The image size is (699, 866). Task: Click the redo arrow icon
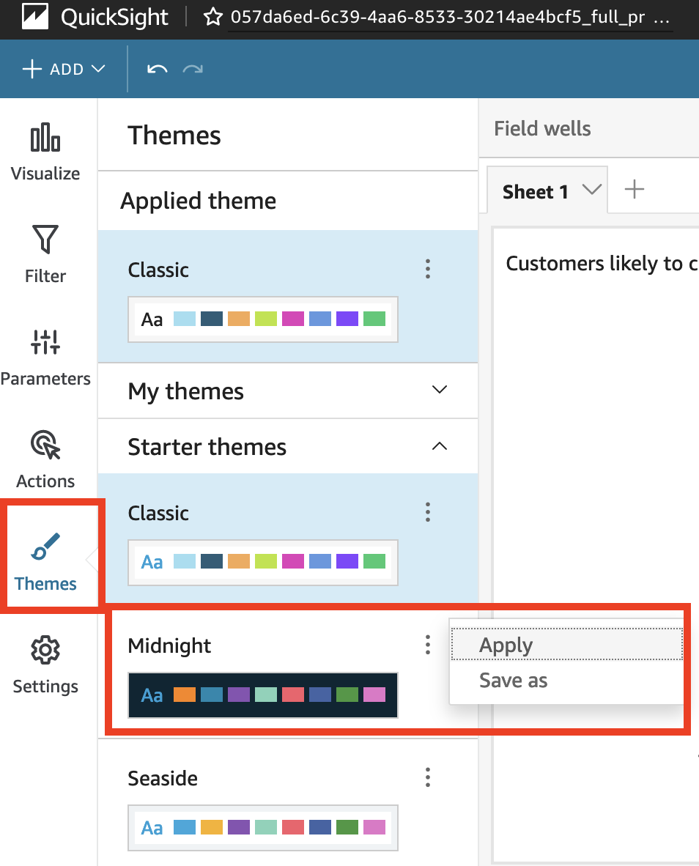click(193, 70)
